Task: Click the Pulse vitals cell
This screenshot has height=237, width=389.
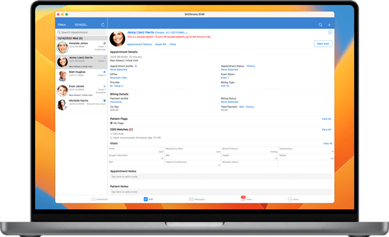Action: [x=136, y=150]
